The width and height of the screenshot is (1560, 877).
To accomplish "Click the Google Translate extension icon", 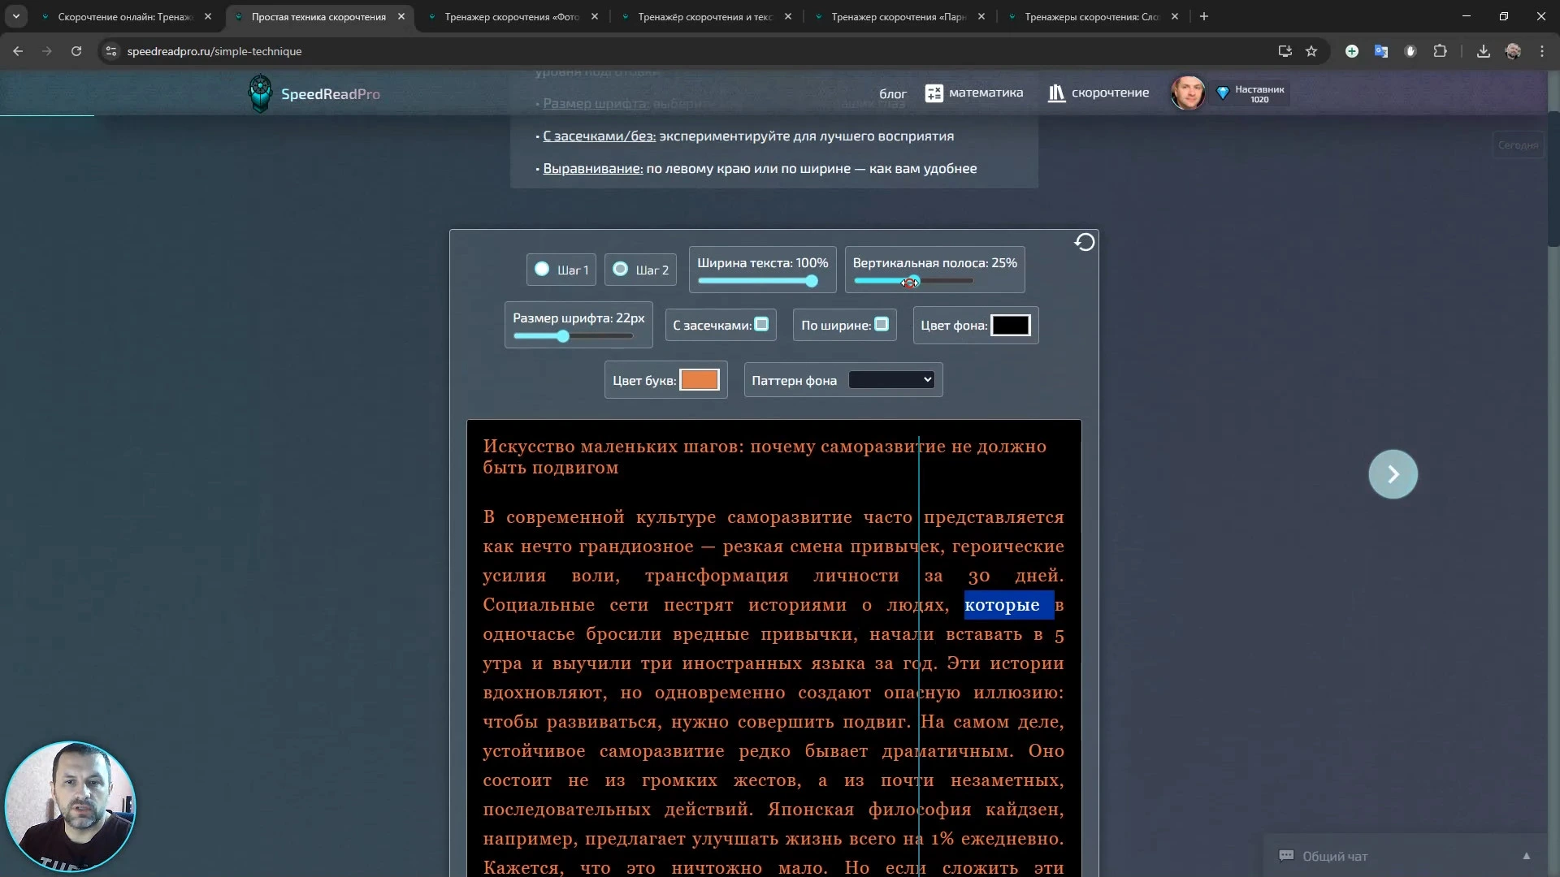I will (x=1381, y=51).
